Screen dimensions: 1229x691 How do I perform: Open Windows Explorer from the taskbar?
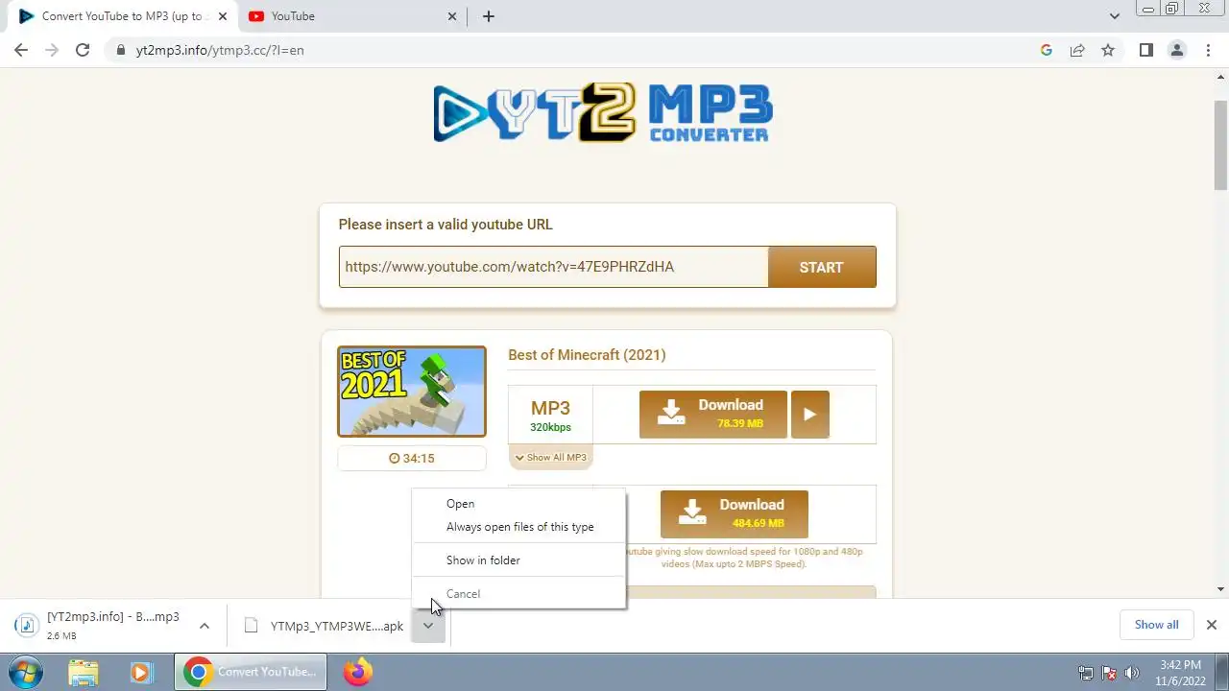click(84, 672)
